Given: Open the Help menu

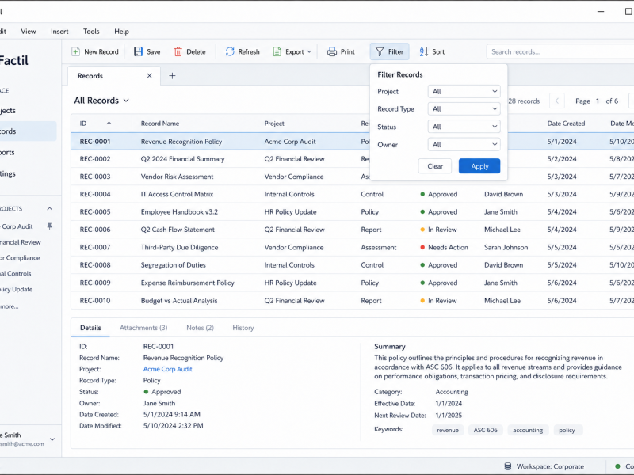Looking at the screenshot, I should [x=121, y=32].
